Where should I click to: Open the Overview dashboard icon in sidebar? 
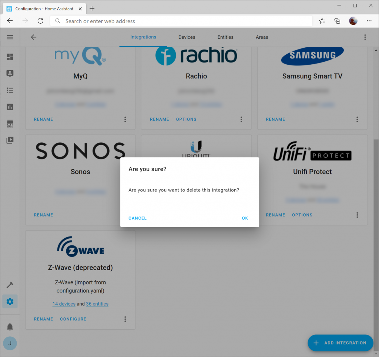pos(10,57)
